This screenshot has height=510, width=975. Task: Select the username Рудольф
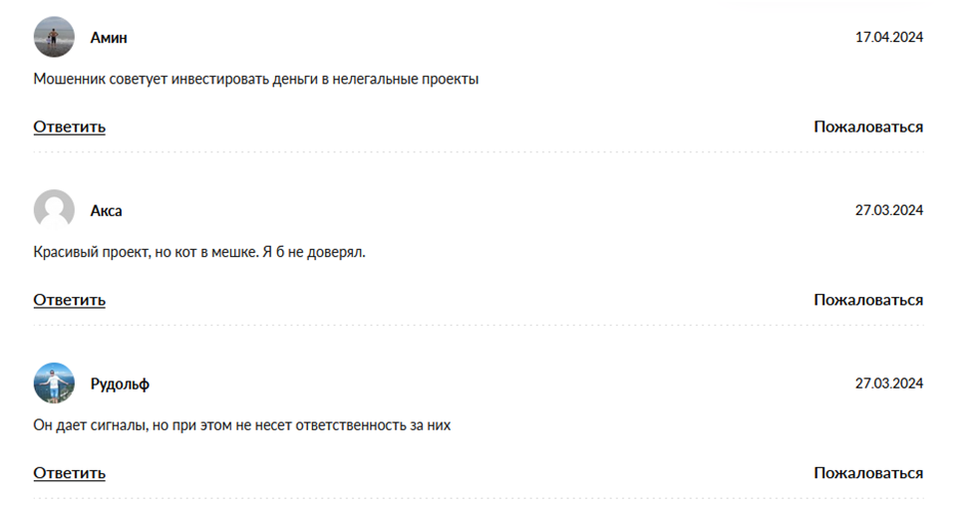(x=120, y=384)
